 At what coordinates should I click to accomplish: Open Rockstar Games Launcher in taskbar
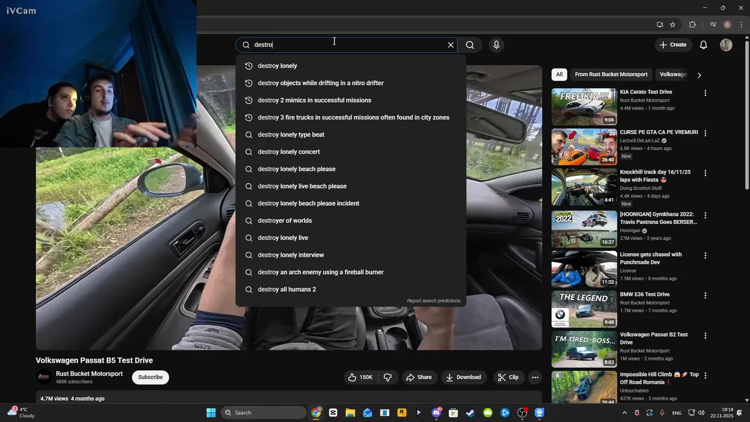point(402,413)
